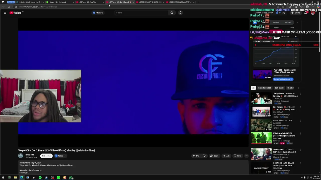
Task: Open options for Delo Kazama video
Action: 300,107
